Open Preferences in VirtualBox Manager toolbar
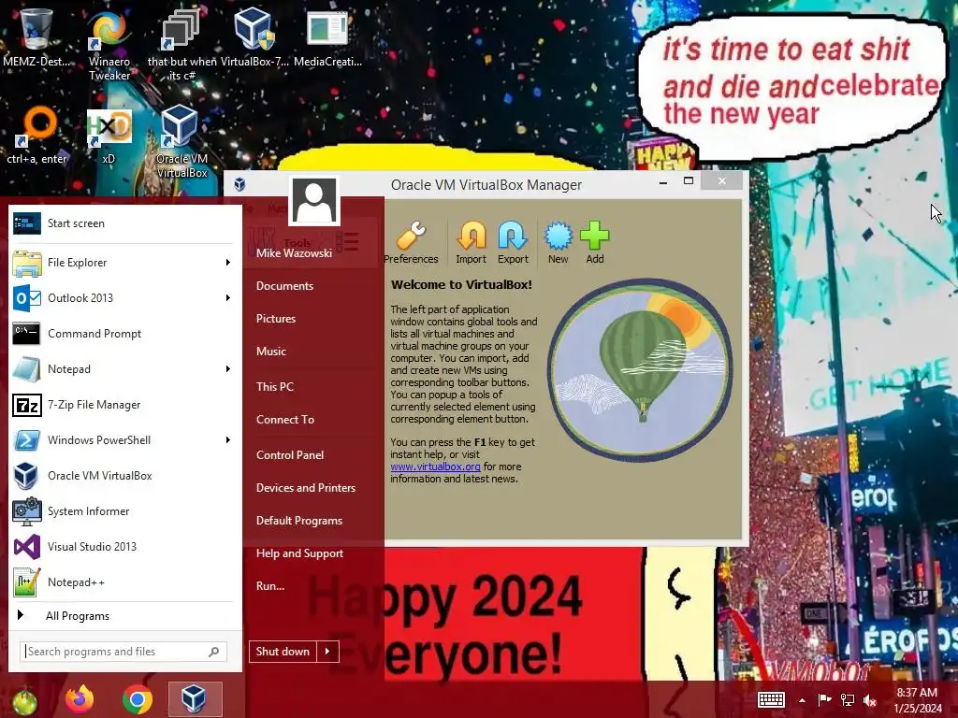 point(412,242)
